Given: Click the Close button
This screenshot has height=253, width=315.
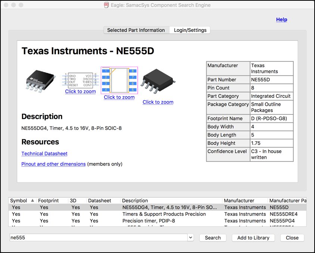Looking at the screenshot, I should [x=292, y=238].
